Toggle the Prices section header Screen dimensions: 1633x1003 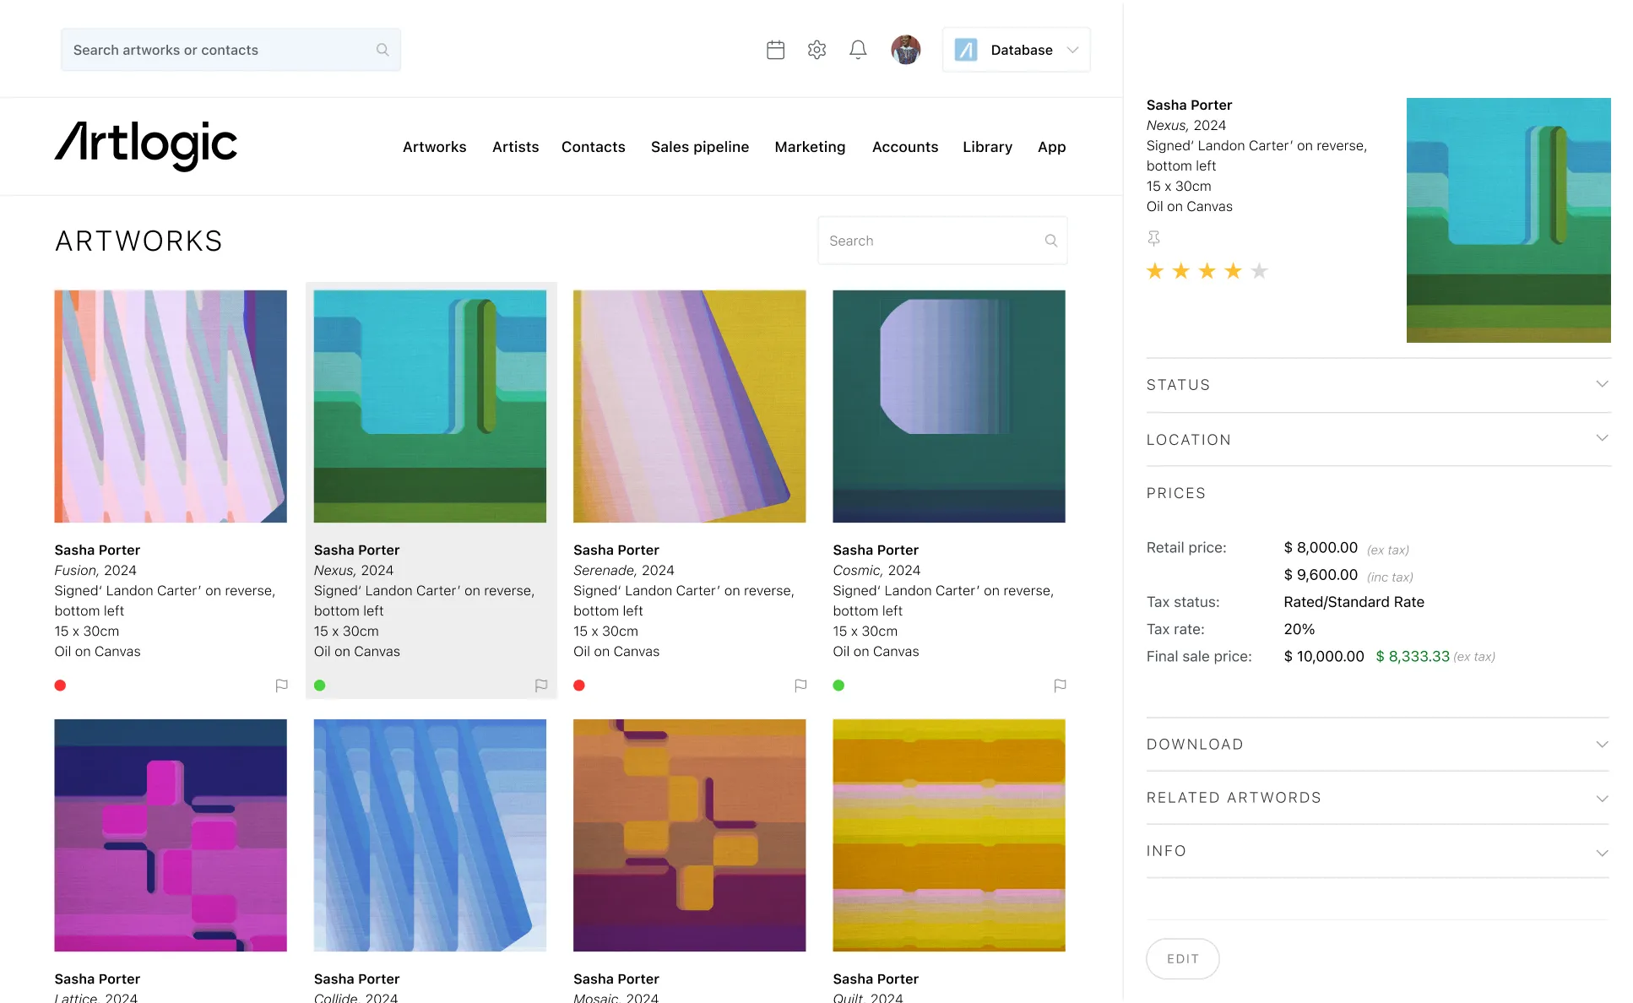click(1176, 493)
